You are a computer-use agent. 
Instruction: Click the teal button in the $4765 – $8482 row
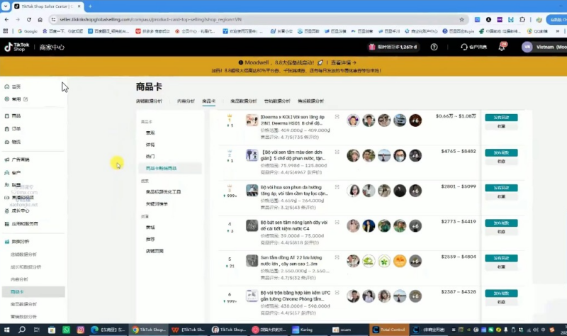click(x=501, y=152)
